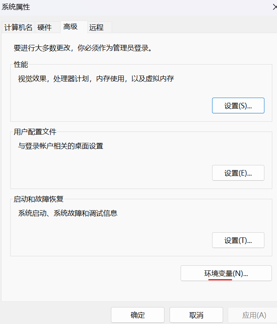Click the 性能 group label
Image resolution: width=277 pixels, height=324 pixels.
point(21,65)
